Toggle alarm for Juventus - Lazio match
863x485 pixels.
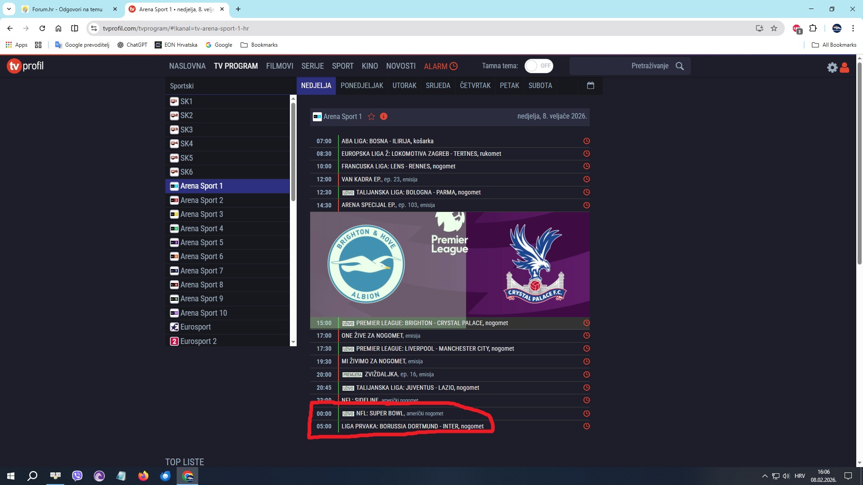point(586,388)
